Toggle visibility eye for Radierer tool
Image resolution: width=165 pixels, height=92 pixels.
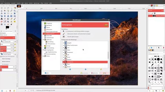click(63, 60)
